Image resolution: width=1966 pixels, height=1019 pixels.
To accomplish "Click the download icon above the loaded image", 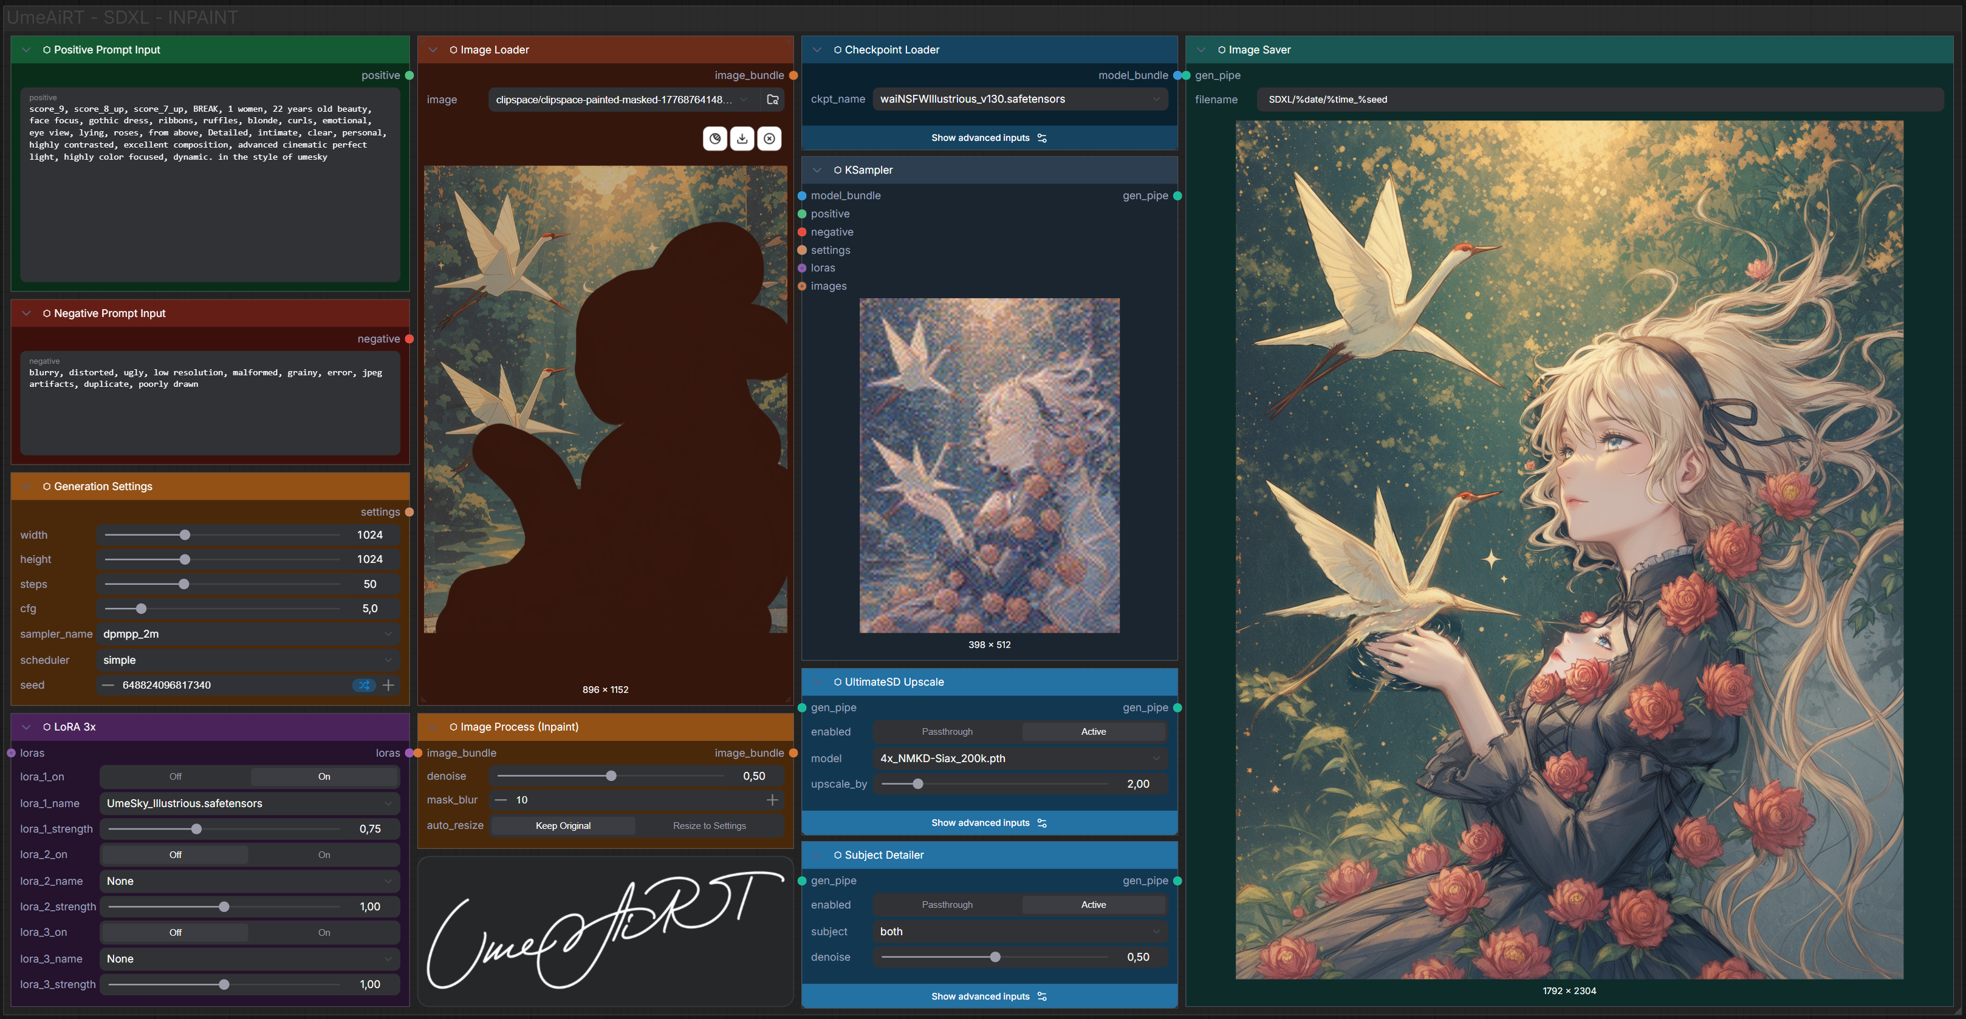I will [x=742, y=138].
